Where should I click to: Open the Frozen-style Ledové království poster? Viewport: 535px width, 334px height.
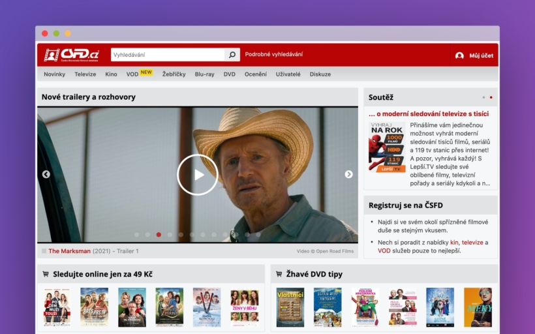[x=440, y=307]
